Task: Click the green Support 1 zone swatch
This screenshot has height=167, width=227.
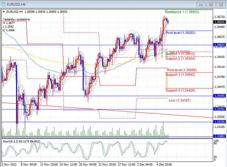Action: 167,54
